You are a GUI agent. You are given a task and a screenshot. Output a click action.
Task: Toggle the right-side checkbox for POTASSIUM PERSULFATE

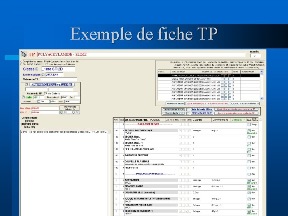point(249,205)
